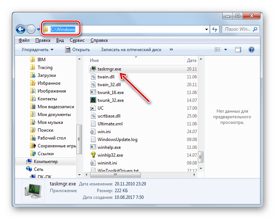Open the recent pages dropdown arrow
Screen dimensions: 275x219
[38, 29]
